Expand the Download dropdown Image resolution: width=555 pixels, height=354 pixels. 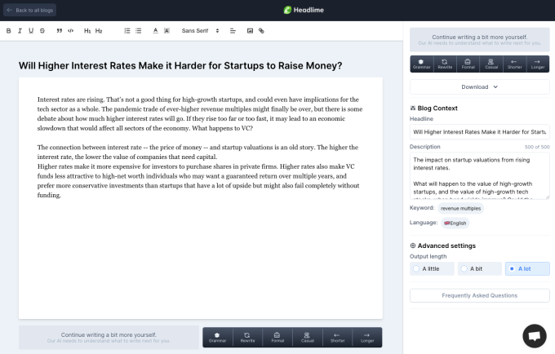(x=480, y=87)
